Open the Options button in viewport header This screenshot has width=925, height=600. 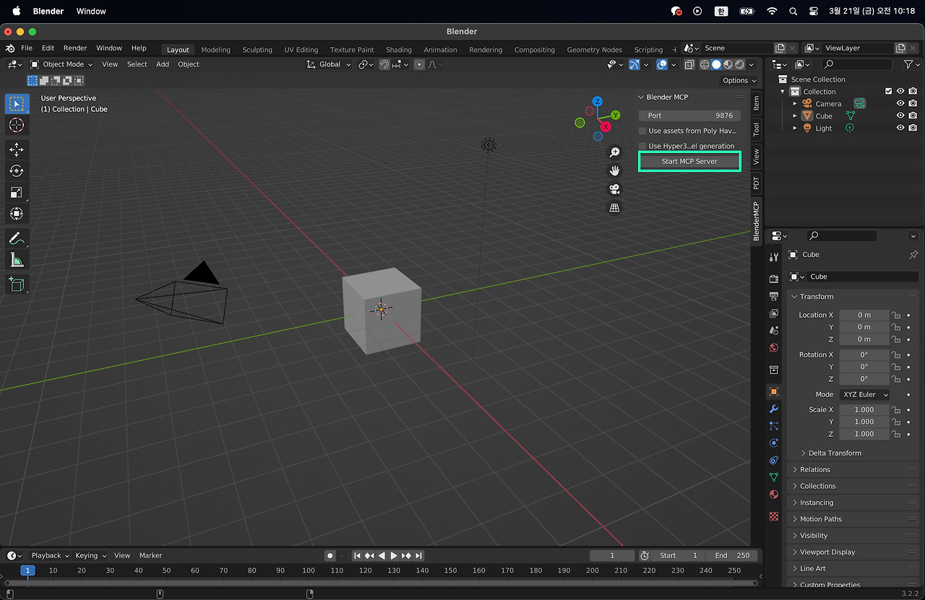(739, 80)
